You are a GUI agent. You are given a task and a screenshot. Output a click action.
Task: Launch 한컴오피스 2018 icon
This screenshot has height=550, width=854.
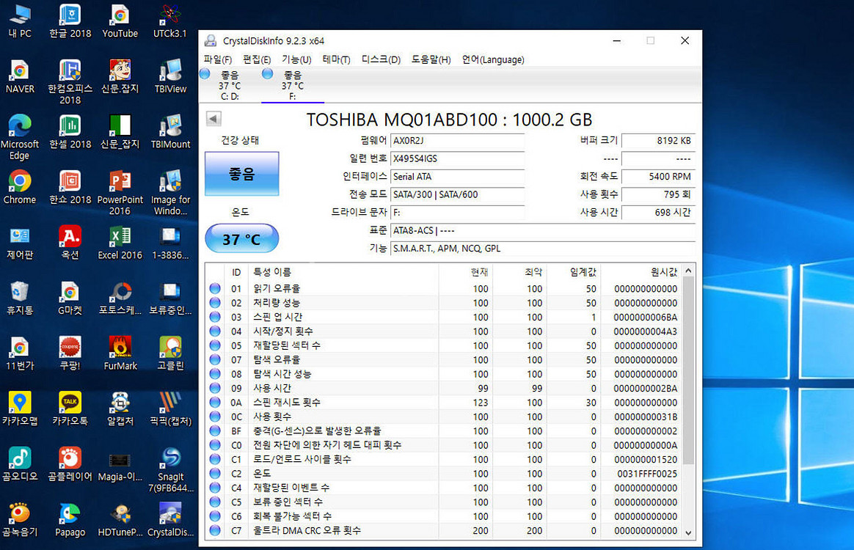click(x=70, y=81)
